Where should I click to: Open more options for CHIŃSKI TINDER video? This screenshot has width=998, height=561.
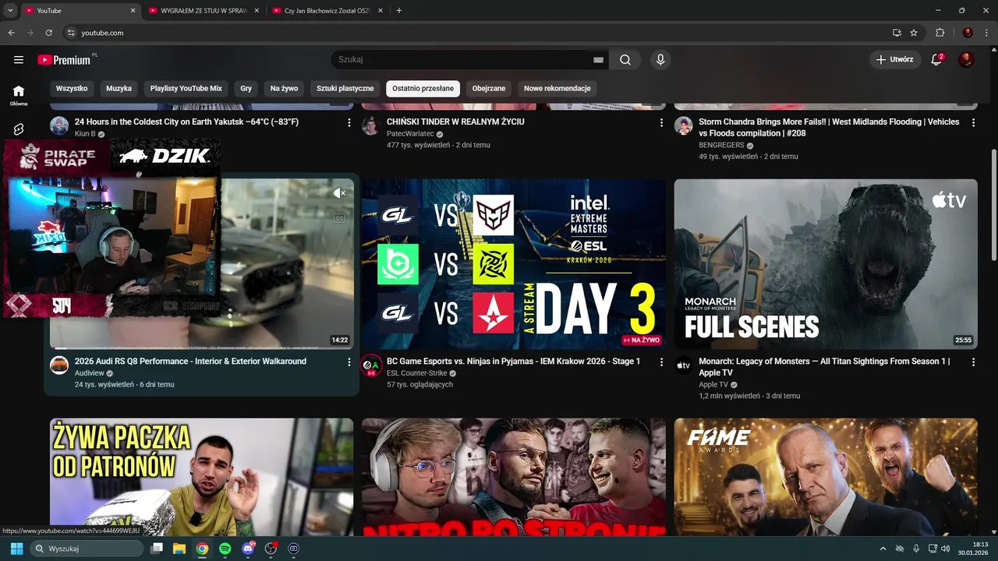[661, 123]
